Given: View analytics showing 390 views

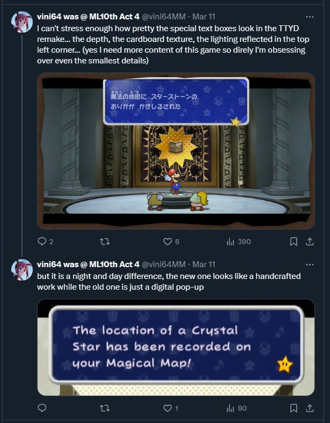Looking at the screenshot, I should coord(239,241).
